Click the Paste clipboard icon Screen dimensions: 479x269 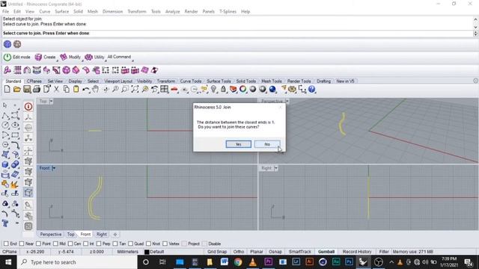point(76,90)
